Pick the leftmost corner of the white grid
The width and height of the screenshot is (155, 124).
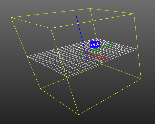click(x=28, y=56)
